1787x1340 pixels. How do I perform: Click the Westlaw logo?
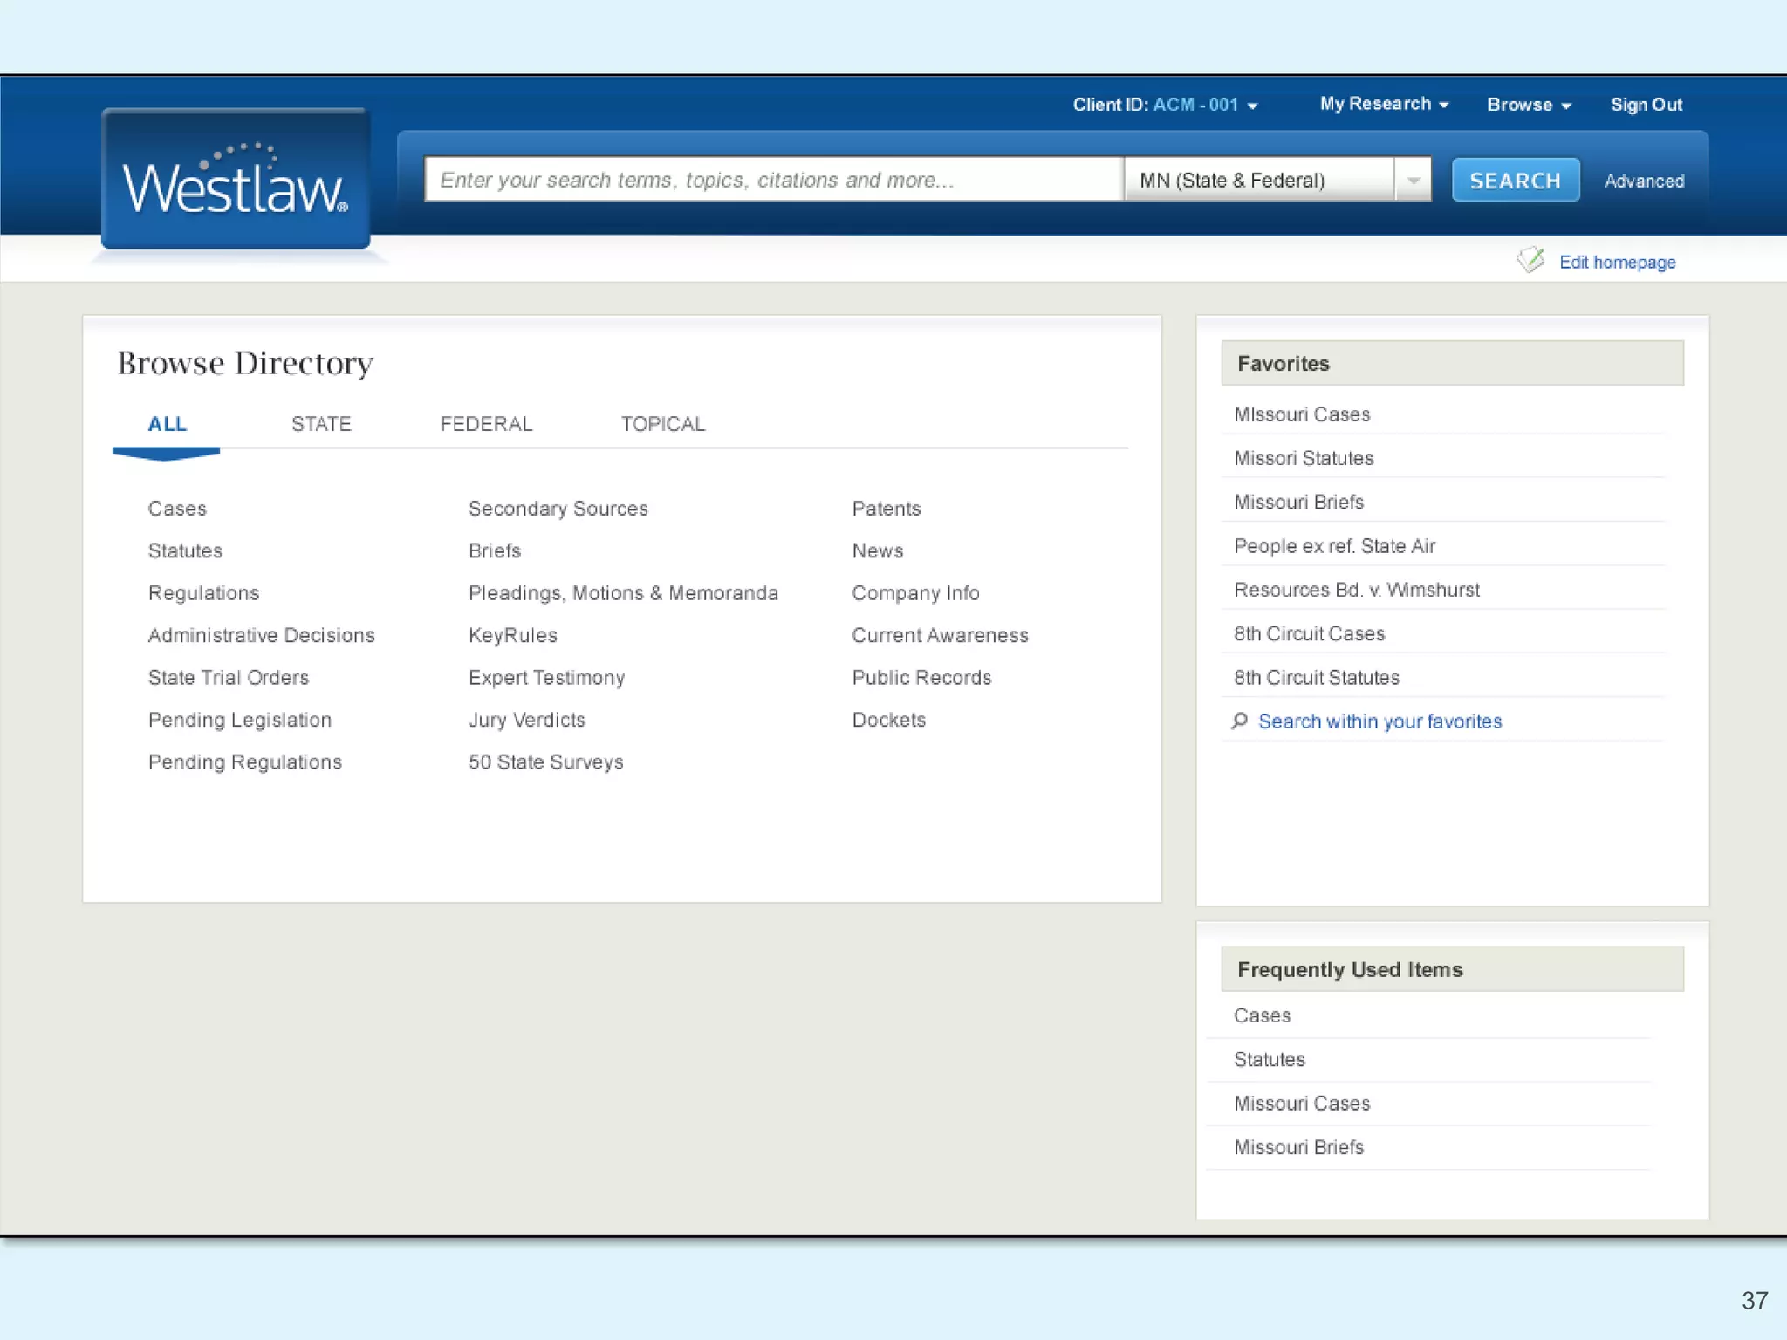click(x=236, y=181)
